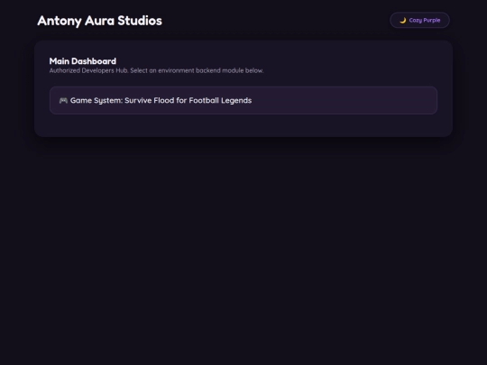Click the crescent moon icon

pyautogui.click(x=403, y=21)
